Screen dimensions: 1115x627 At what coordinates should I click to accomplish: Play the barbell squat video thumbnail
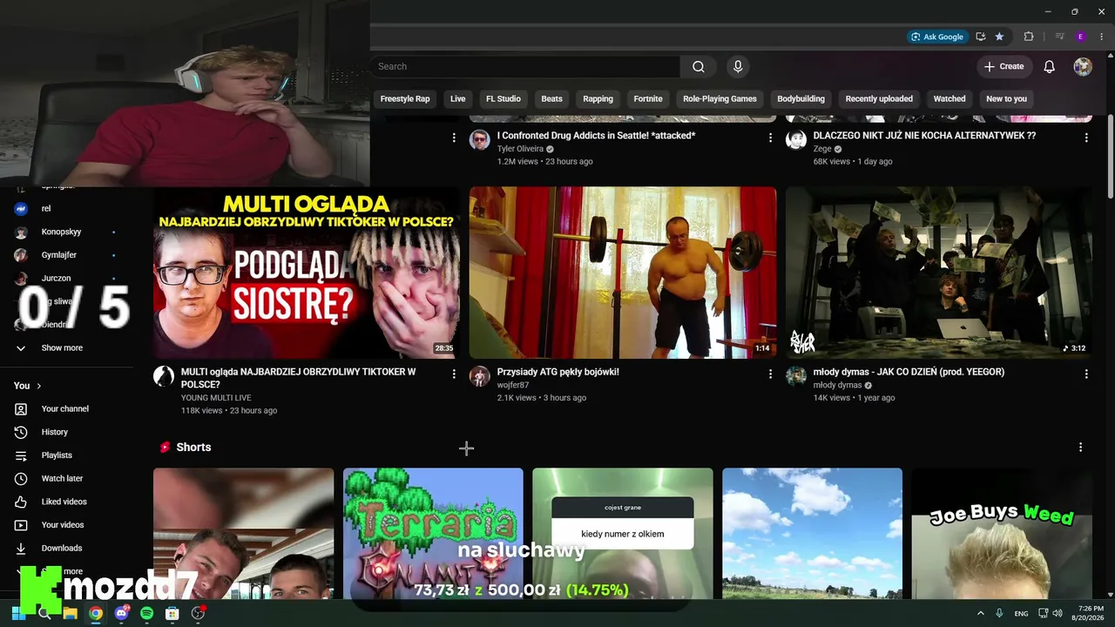(x=623, y=273)
